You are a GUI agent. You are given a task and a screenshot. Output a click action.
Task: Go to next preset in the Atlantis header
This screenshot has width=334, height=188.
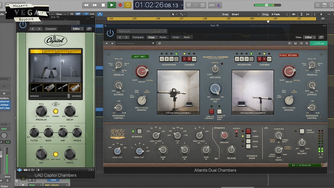(127, 37)
